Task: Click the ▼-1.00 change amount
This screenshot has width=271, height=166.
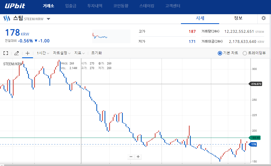Action: click(x=42, y=41)
